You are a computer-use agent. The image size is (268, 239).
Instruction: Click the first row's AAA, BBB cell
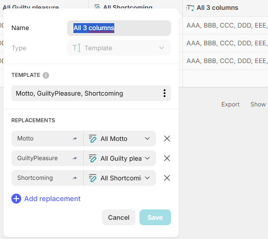[225, 26]
